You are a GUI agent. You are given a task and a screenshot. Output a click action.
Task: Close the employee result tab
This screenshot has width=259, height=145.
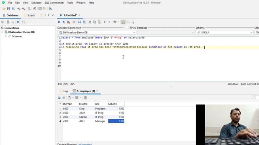pyautogui.click(x=97, y=91)
